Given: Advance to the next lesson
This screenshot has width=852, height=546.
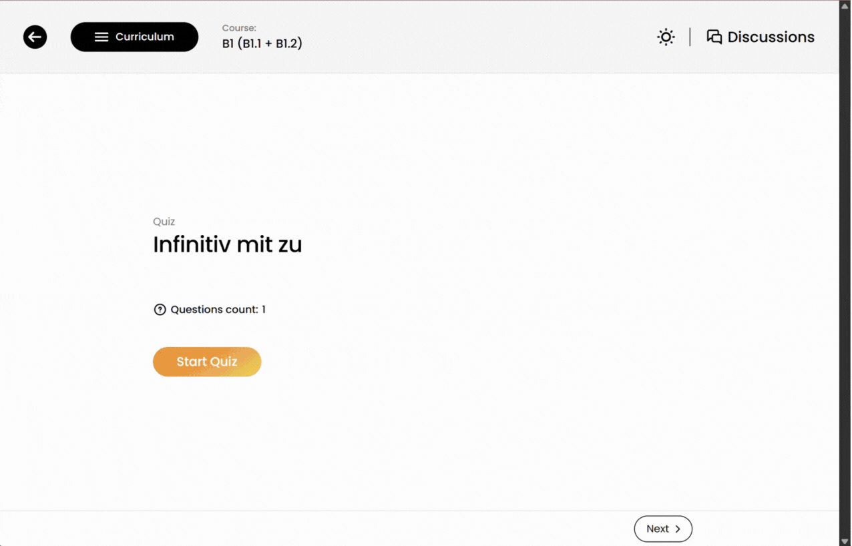Looking at the screenshot, I should pyautogui.click(x=662, y=528).
